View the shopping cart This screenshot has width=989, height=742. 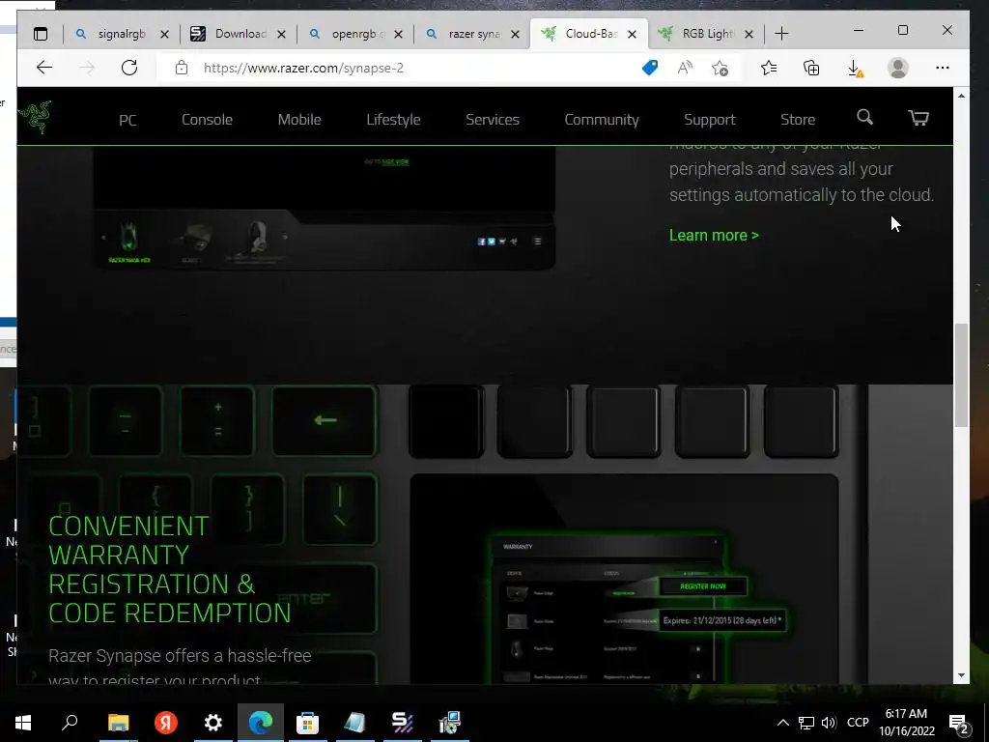coord(918,117)
